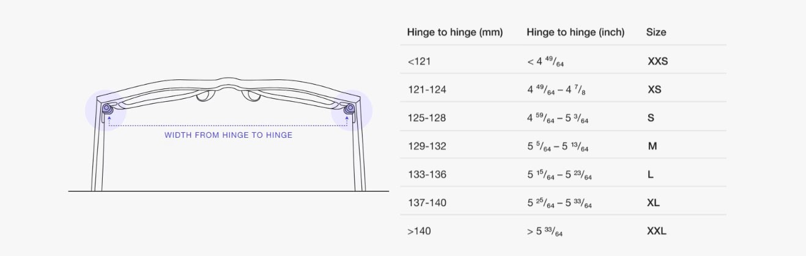The width and height of the screenshot is (806, 256).
Task: Select the XS size cell
Action: [x=654, y=90]
